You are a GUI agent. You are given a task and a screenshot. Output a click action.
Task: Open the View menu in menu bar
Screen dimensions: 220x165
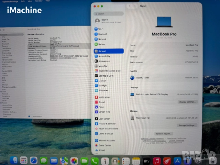[x=30, y=1]
